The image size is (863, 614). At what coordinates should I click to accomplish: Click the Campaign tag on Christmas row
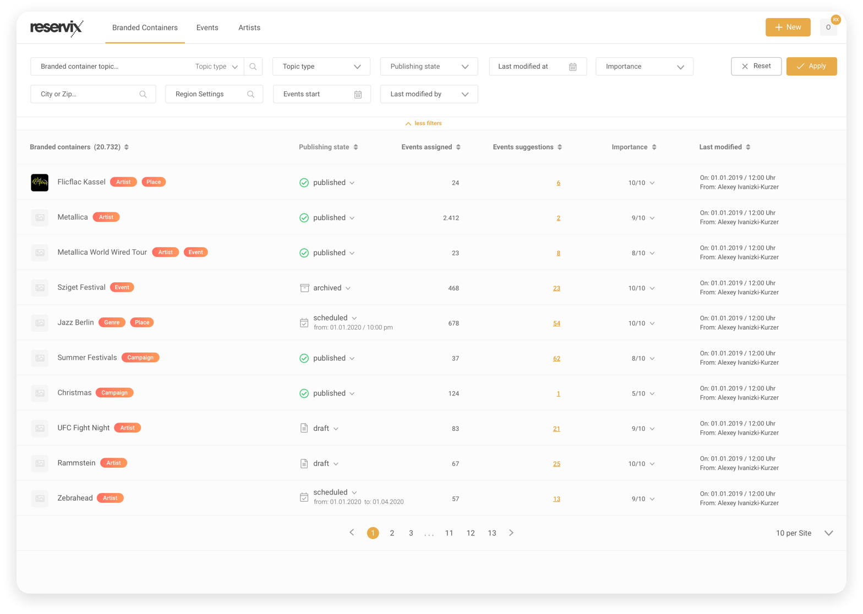click(114, 393)
